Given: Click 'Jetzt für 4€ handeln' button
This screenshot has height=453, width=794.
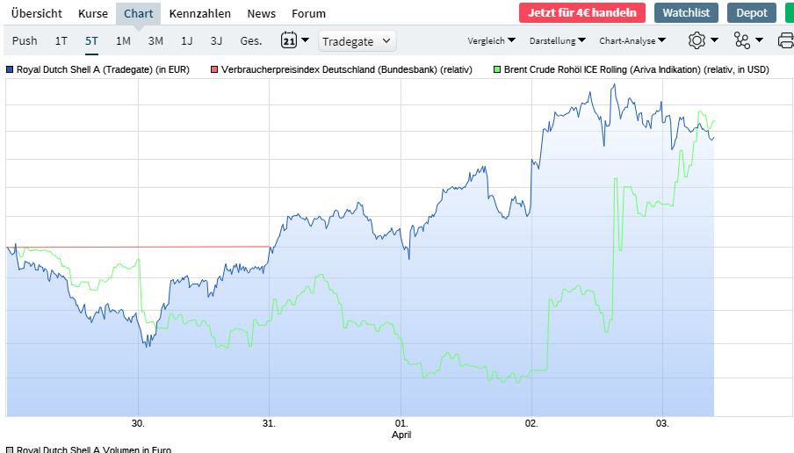Looking at the screenshot, I should pyautogui.click(x=581, y=12).
